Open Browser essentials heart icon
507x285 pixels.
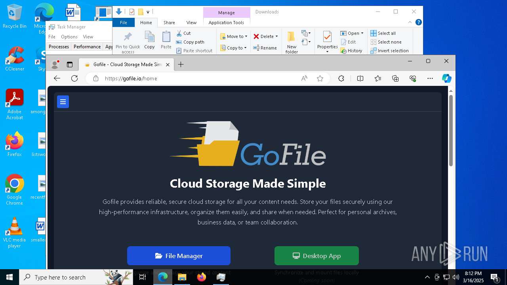point(413,78)
